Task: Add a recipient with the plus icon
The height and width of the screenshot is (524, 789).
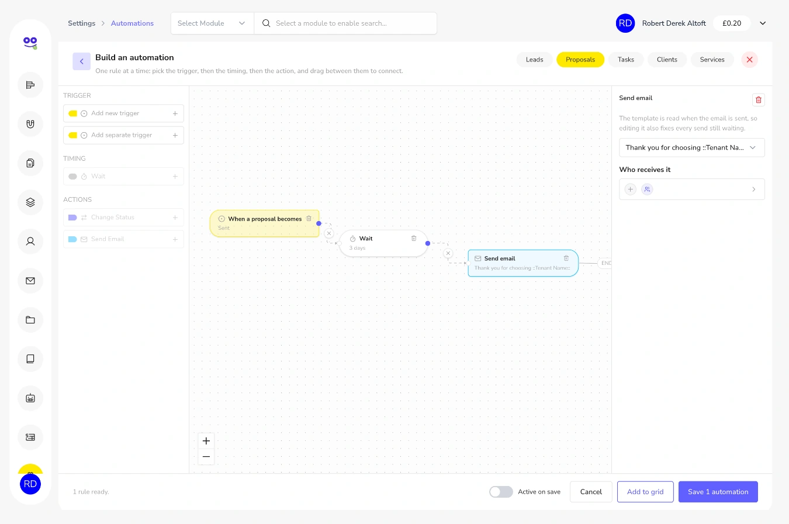Action: point(630,189)
